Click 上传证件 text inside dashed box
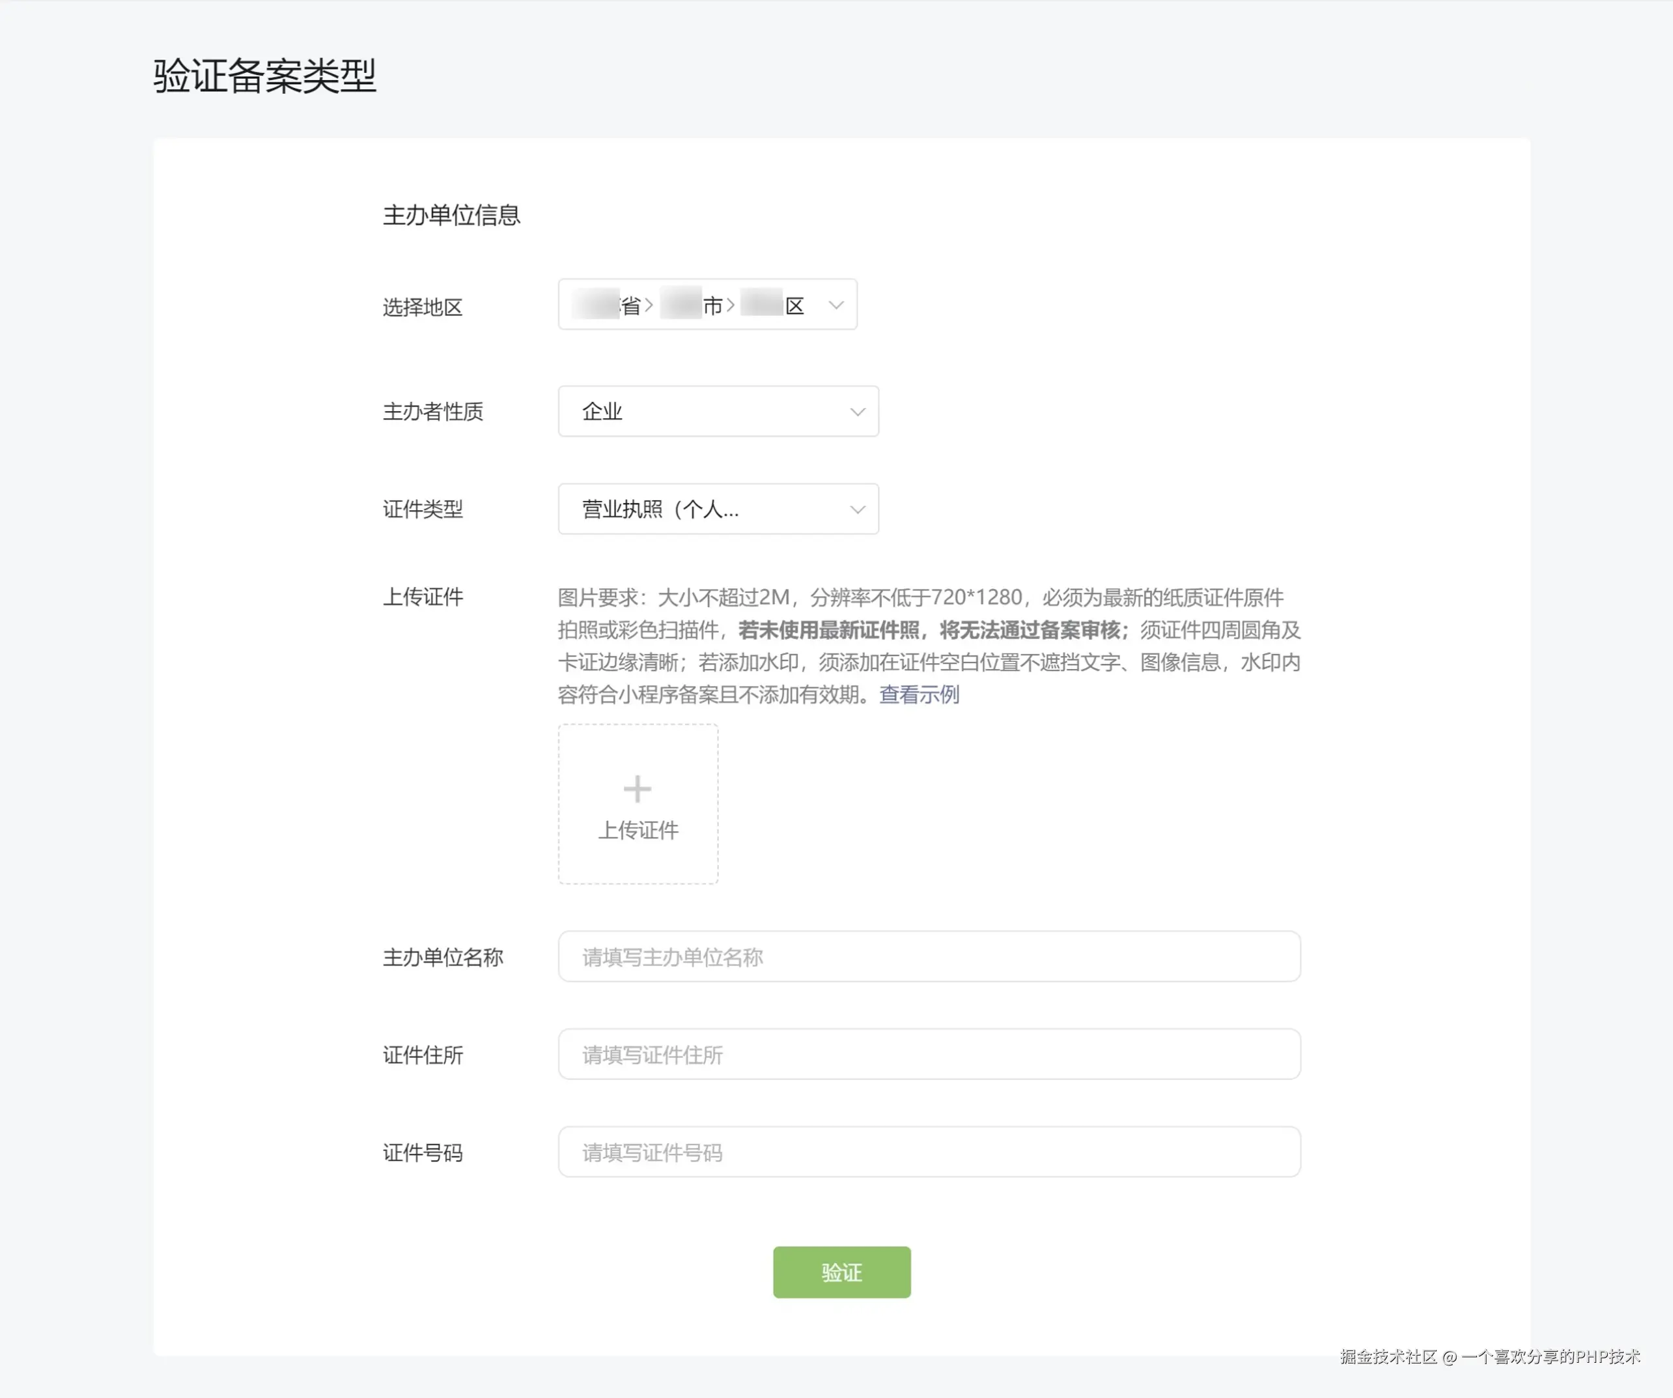The width and height of the screenshot is (1673, 1398). 638,831
